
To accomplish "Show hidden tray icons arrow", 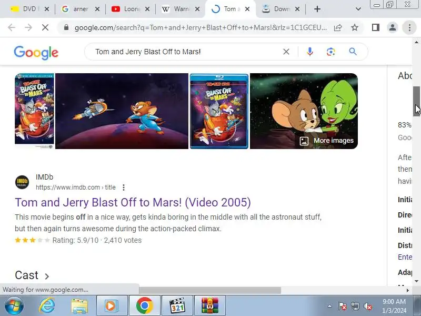I will (330, 306).
